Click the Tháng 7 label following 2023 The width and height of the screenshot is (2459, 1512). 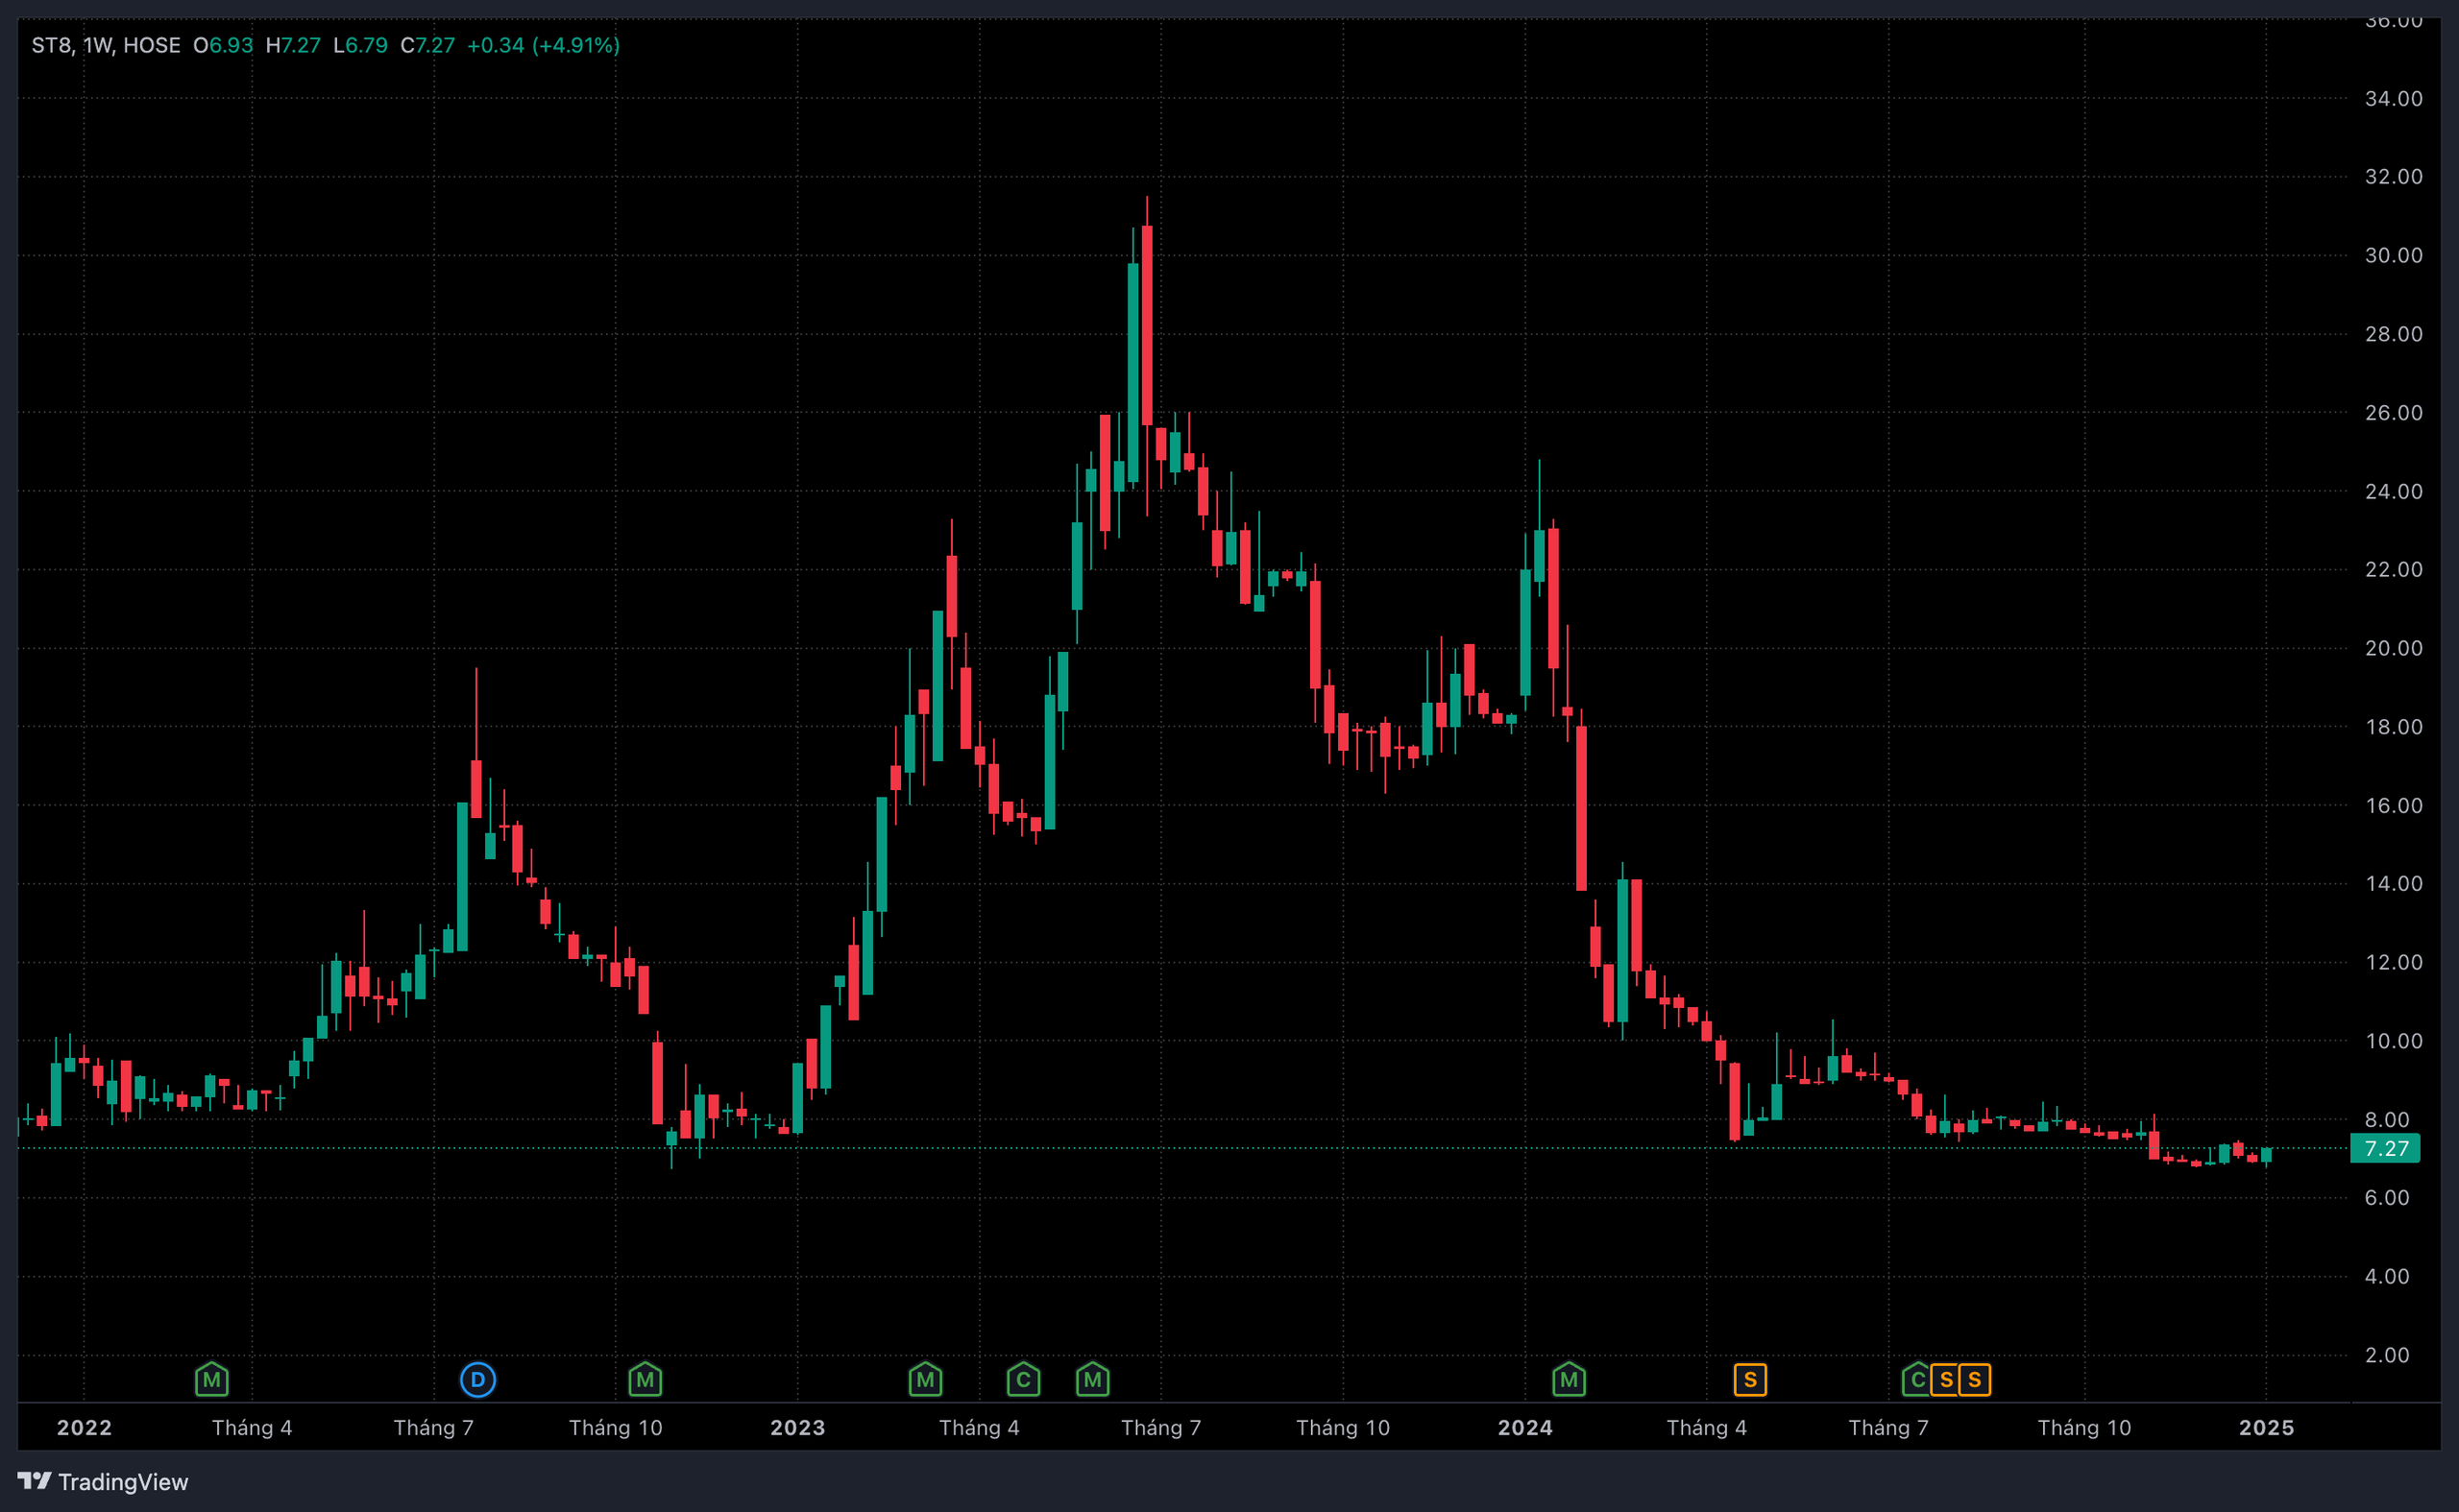[x=1160, y=1427]
